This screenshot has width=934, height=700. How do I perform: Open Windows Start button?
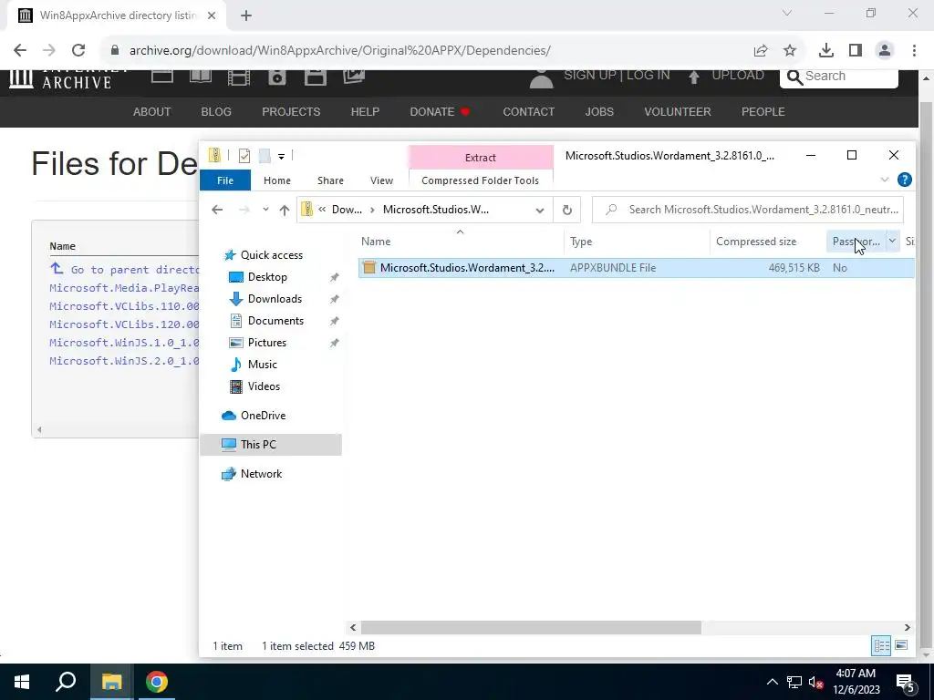point(22,682)
